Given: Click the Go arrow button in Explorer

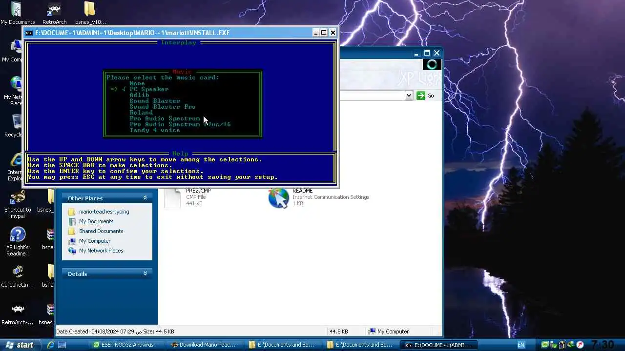Looking at the screenshot, I should click(421, 96).
